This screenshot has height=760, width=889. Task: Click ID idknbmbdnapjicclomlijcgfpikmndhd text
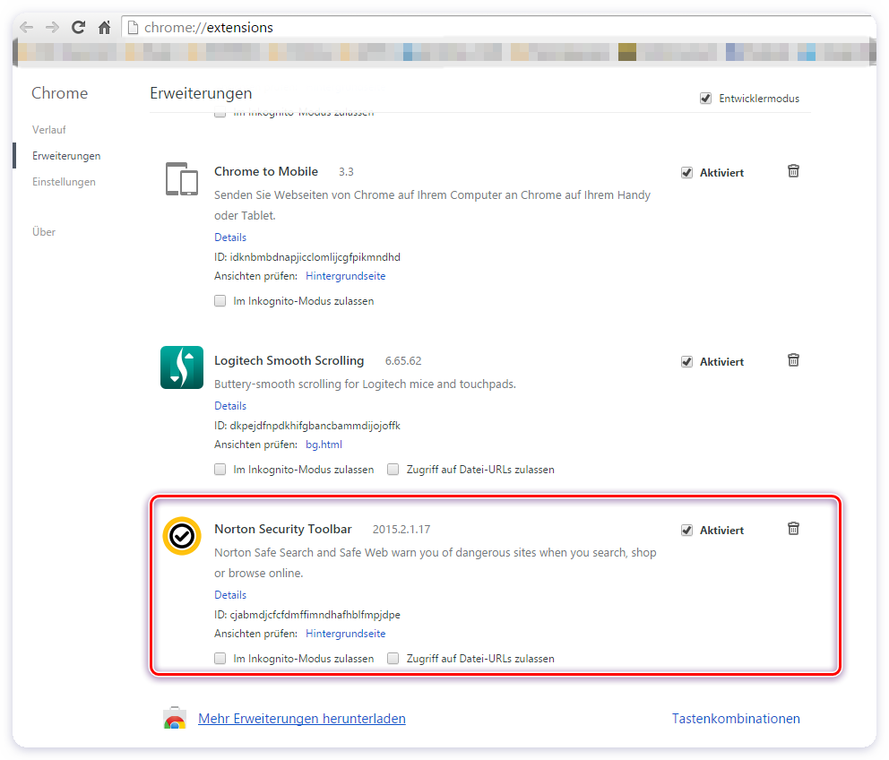307,257
